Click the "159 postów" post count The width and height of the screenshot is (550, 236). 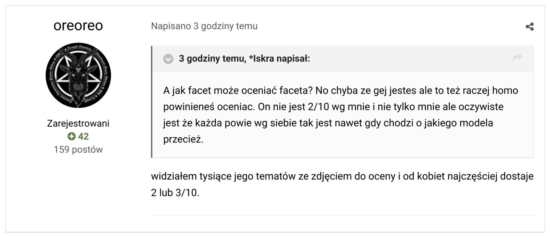(78, 150)
